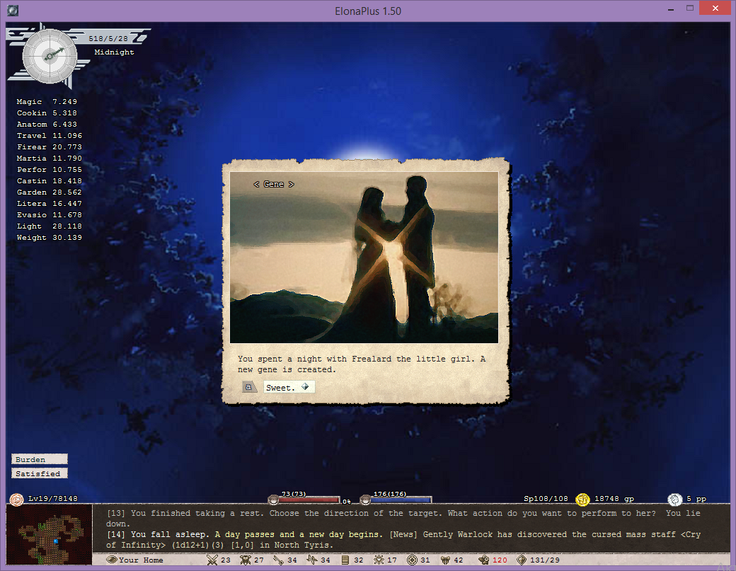The image size is (736, 571).
Task: Click the charisma stat icon showing 42
Action: (x=445, y=560)
